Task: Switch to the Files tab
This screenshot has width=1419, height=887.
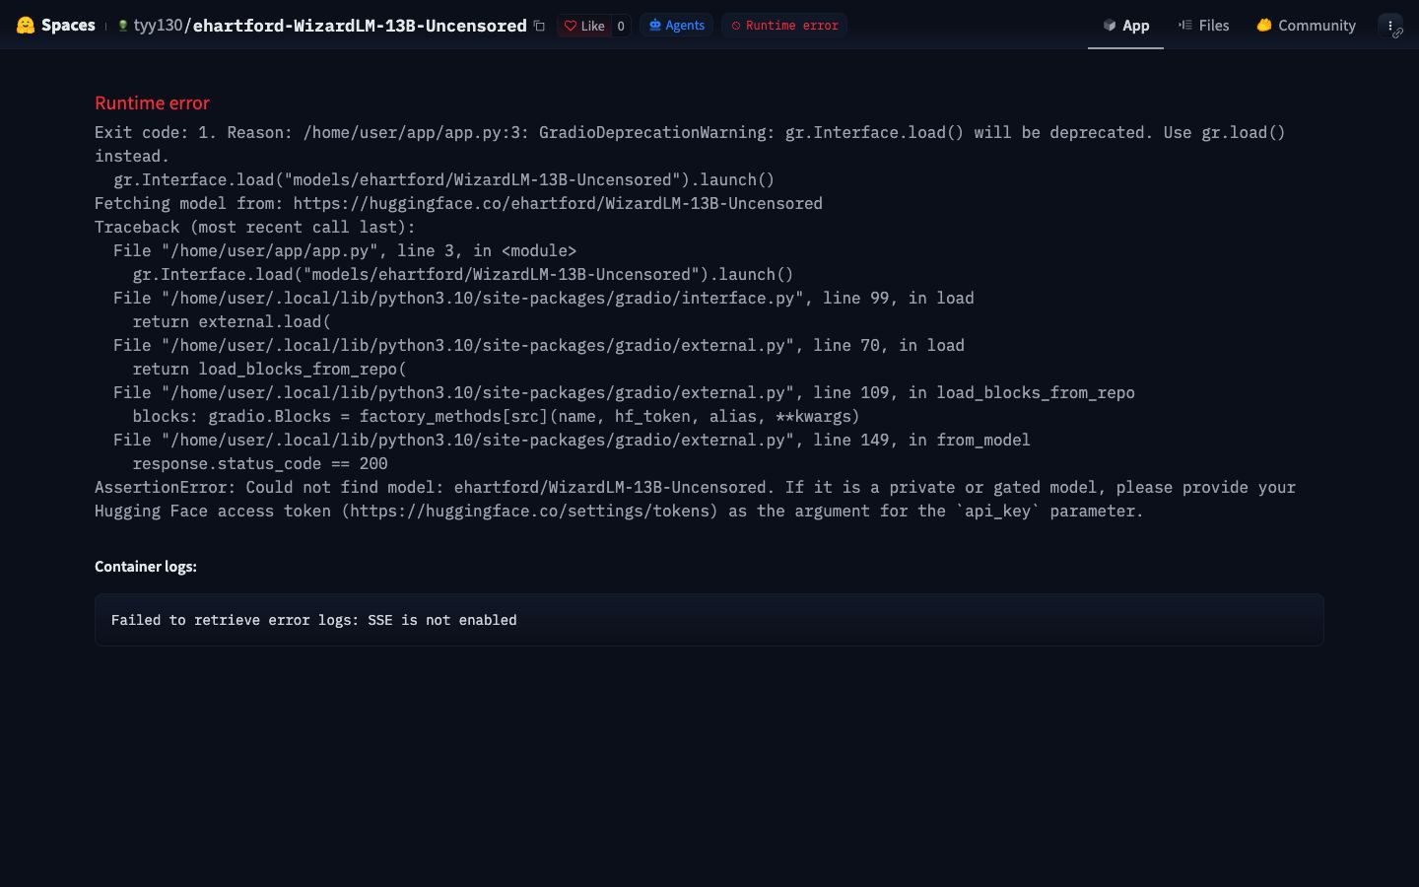Action: coord(1203,26)
